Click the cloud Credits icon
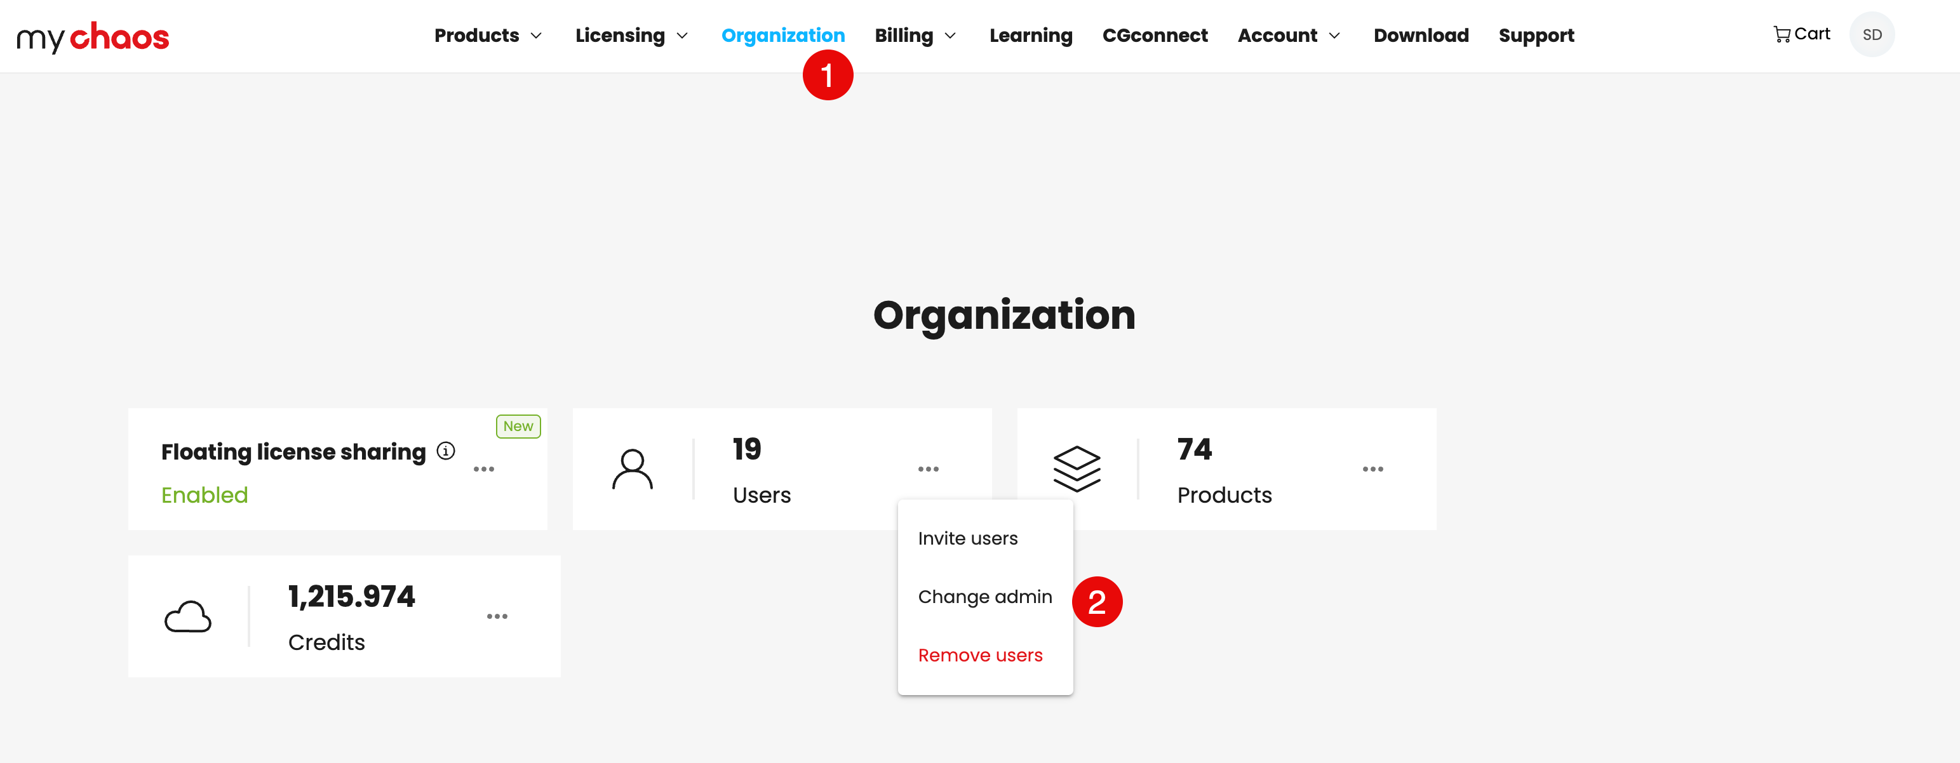The image size is (1960, 763). (187, 616)
